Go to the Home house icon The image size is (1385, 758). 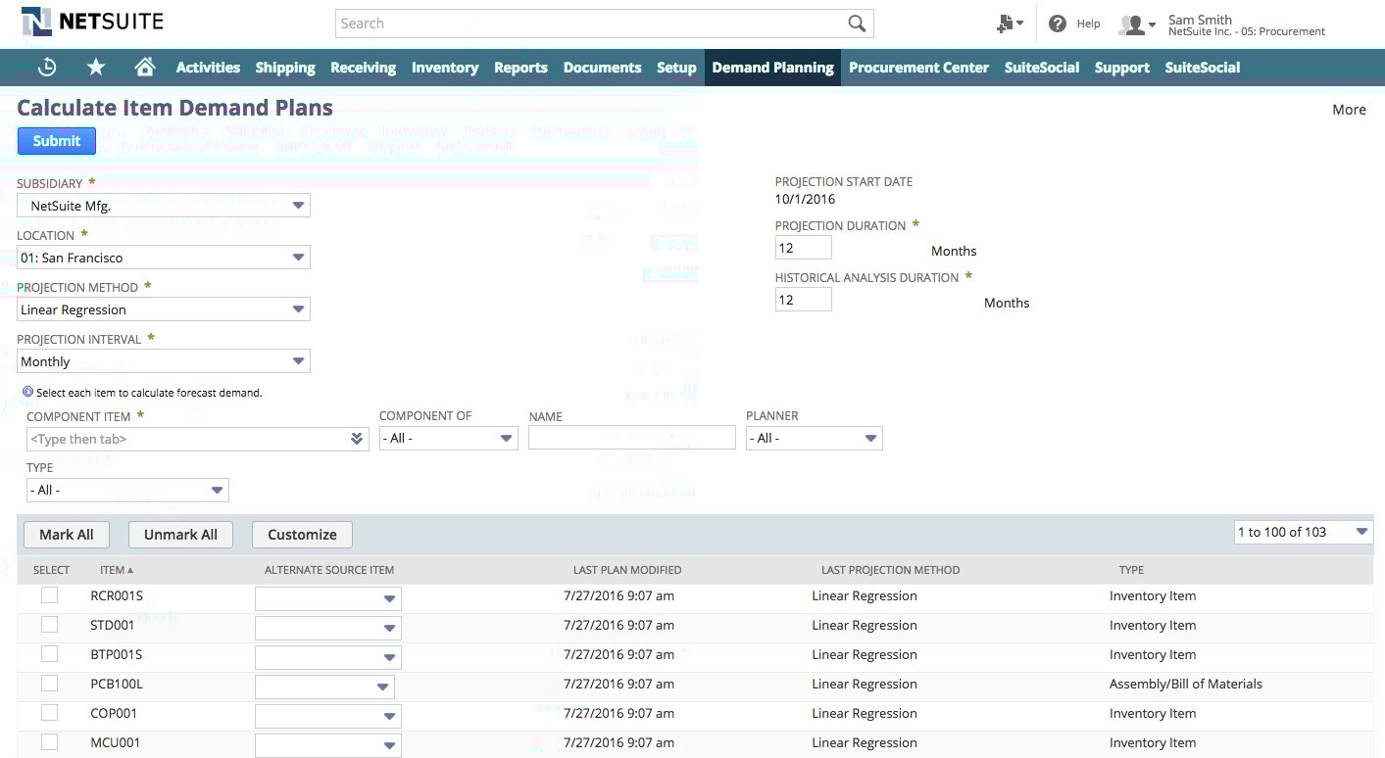click(x=145, y=67)
